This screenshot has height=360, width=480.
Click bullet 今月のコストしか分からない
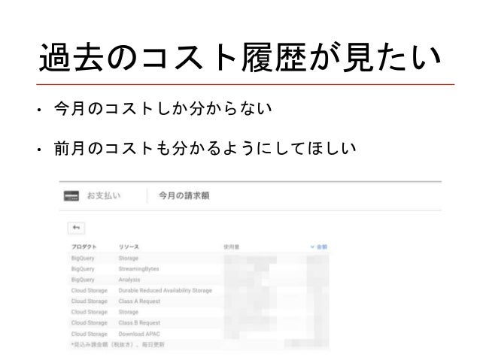click(163, 108)
